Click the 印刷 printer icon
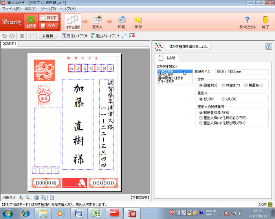This screenshot has height=219, width=275. 122,22
